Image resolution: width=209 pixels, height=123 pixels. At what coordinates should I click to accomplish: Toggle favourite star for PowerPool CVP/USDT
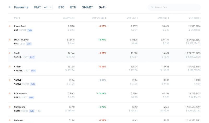point(10,26)
